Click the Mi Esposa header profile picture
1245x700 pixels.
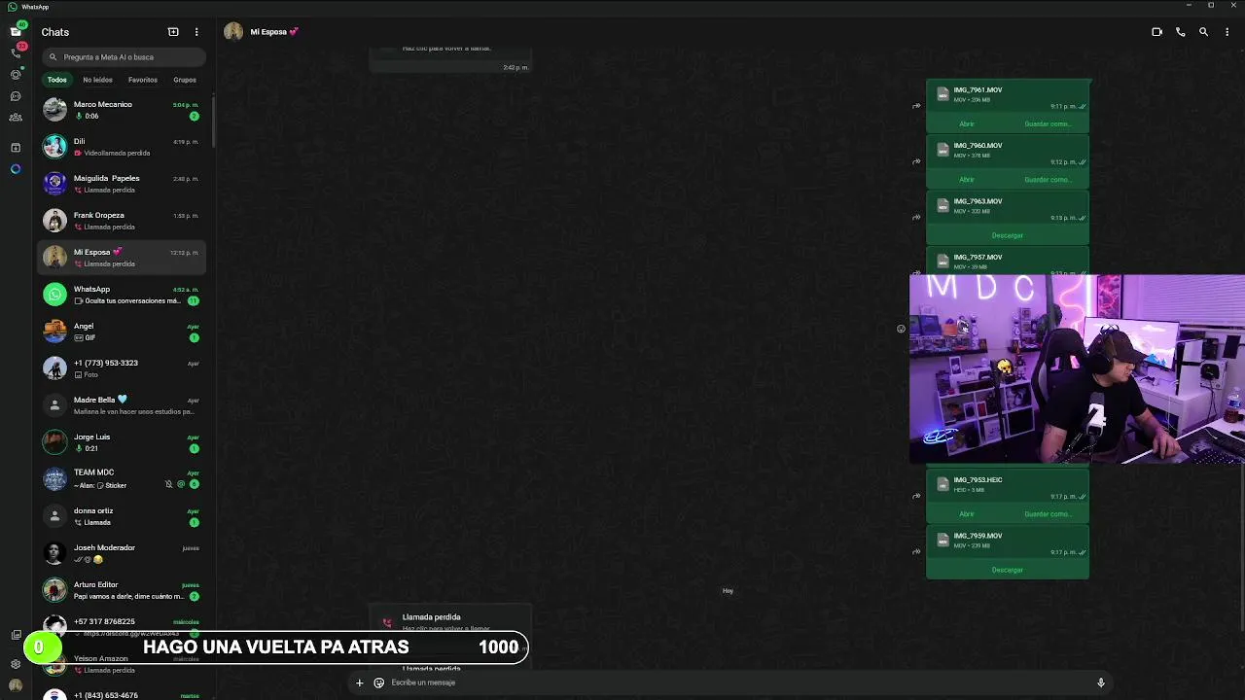click(233, 32)
